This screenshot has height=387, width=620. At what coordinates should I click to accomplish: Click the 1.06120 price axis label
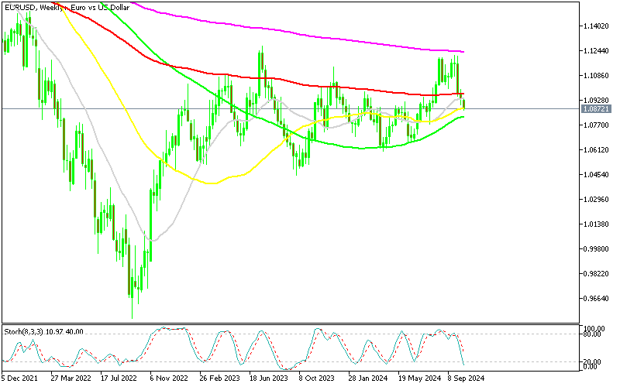(596, 149)
